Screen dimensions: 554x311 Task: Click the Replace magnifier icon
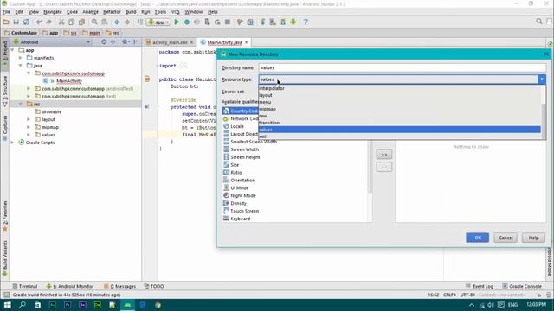105,22
